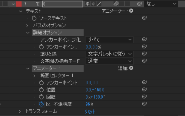Click the text layer T icon

click(38, 4)
